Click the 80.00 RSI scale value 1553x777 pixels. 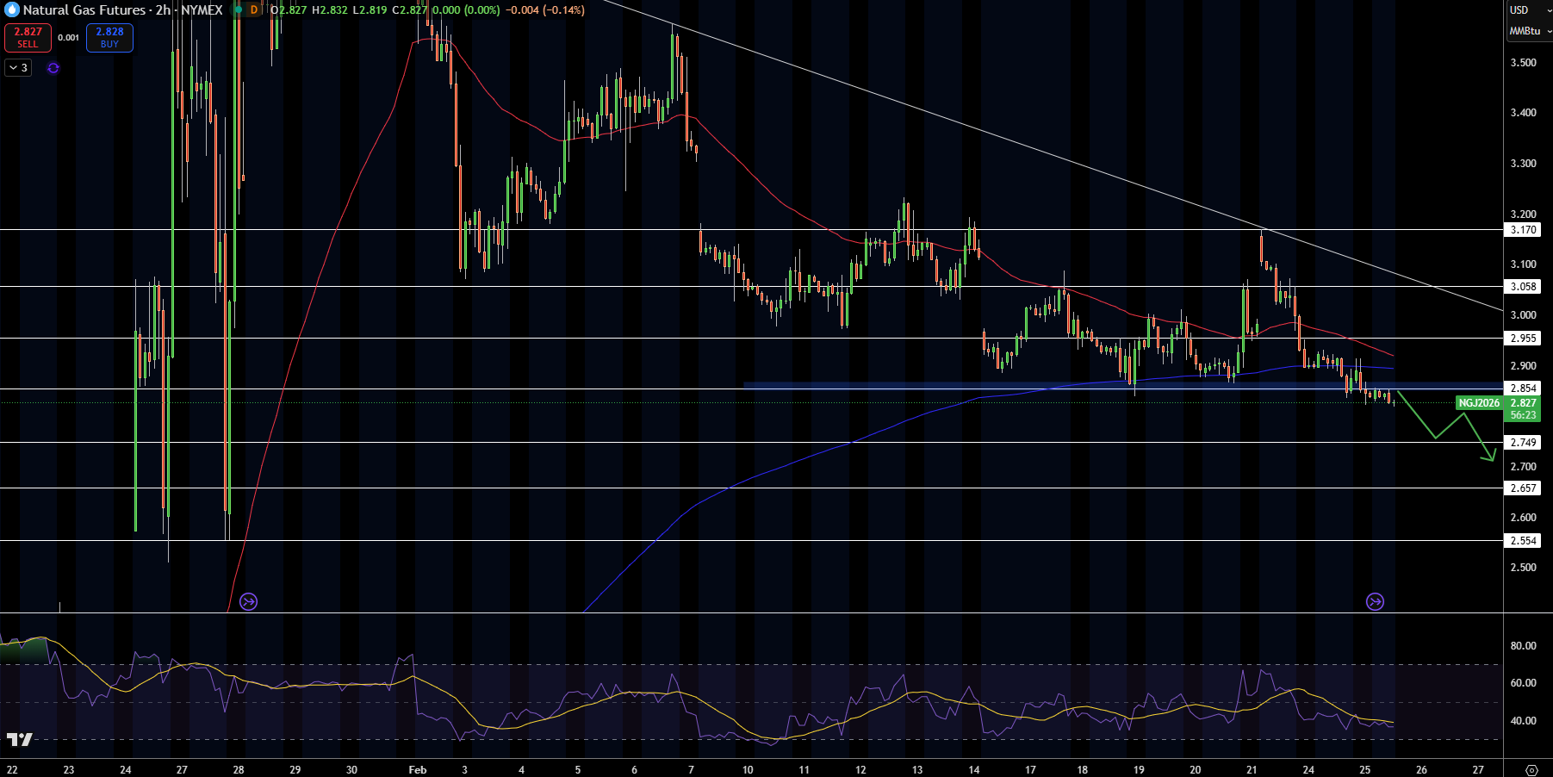point(1523,646)
